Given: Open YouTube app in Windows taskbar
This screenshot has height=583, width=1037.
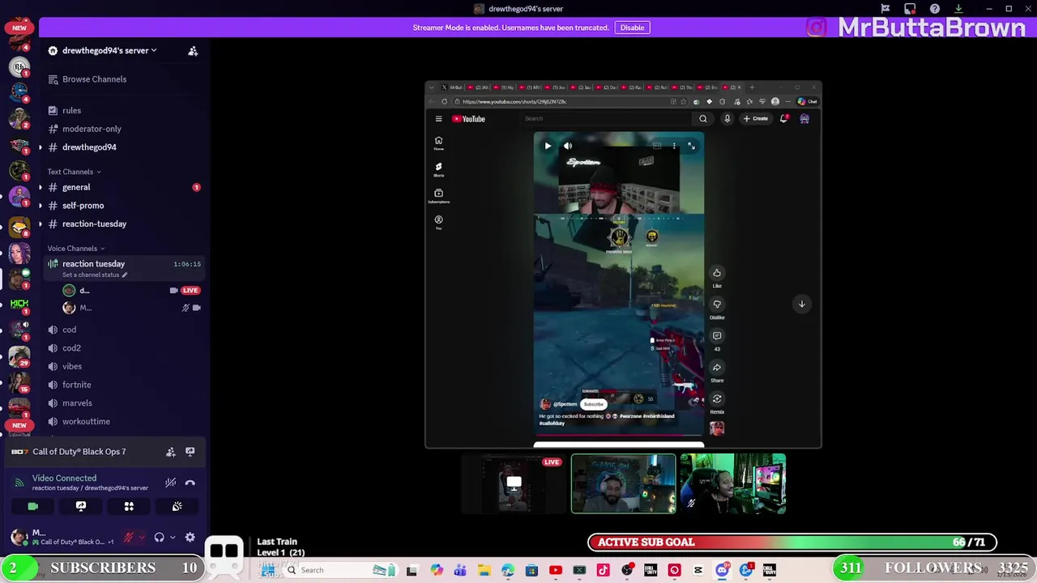Looking at the screenshot, I should (556, 570).
